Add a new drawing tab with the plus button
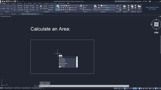Viewport: 161px width, 90px height. [x=41, y=14]
